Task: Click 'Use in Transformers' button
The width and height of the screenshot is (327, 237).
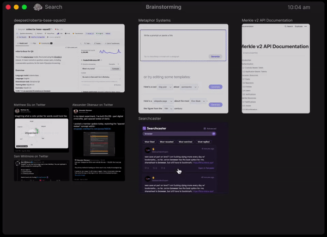Action: pyautogui.click(x=112, y=43)
